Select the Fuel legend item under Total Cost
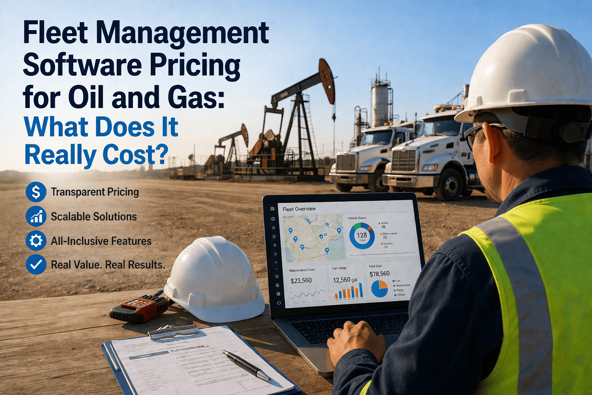The height and width of the screenshot is (395, 592). [x=397, y=281]
